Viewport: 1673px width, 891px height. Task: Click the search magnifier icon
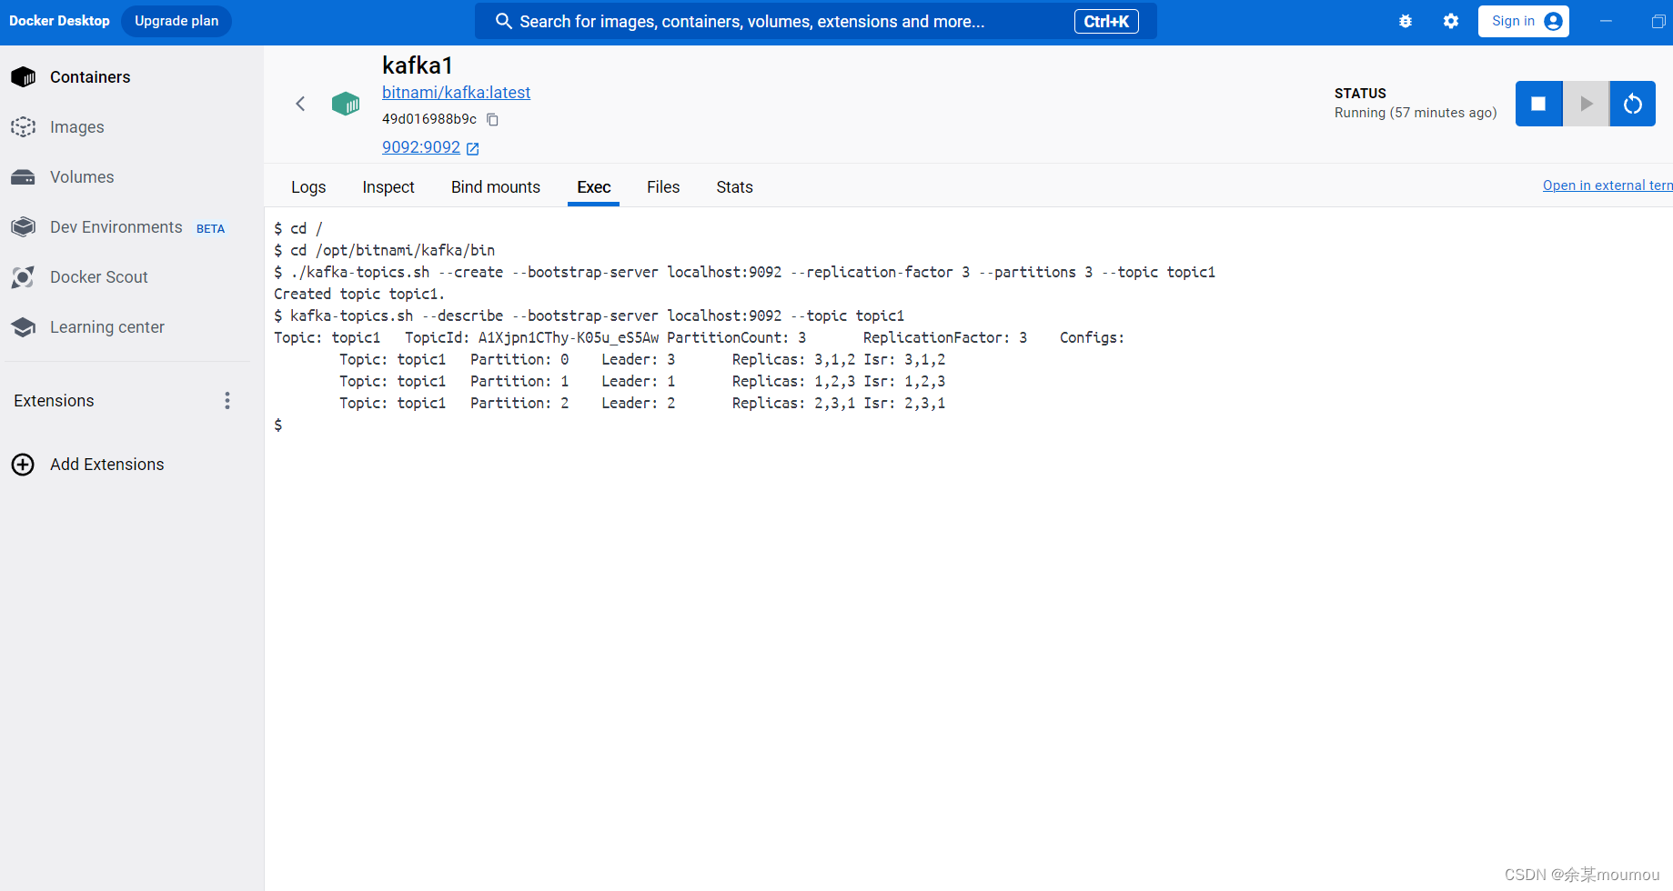point(503,21)
